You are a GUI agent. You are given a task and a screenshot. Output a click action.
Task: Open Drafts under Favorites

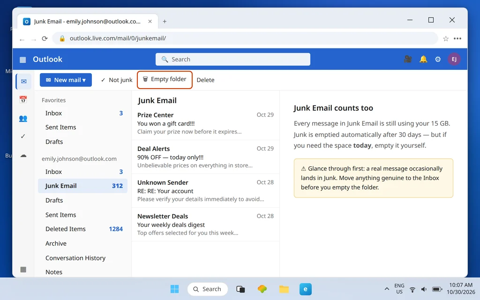(x=82, y=142)
